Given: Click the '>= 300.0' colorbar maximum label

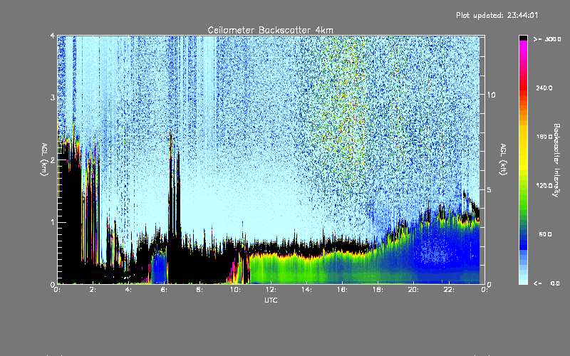Looking at the screenshot, I should pyautogui.click(x=547, y=39).
